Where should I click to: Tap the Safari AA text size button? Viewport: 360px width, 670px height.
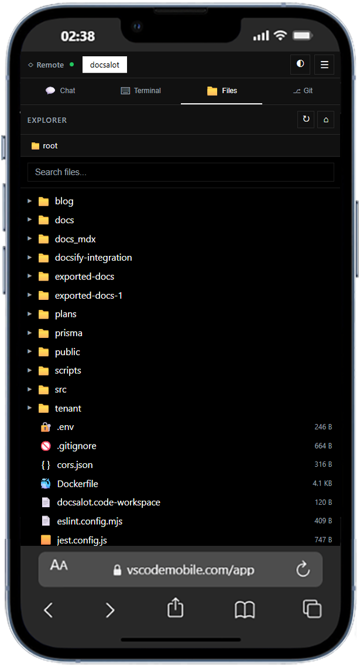click(59, 565)
